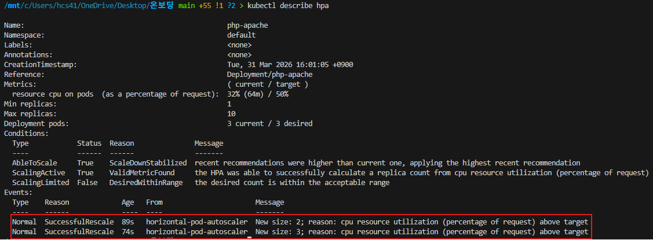Screen dimensions: 653x240
Task: Click the 'default' namespace value
Action: [x=241, y=35]
